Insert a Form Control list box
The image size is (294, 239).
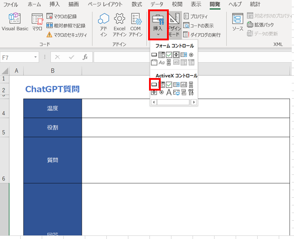184,55
